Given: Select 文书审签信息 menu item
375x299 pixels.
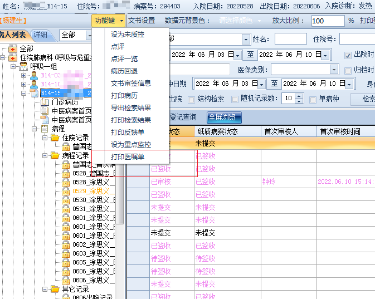Looking at the screenshot, I should [130, 83].
